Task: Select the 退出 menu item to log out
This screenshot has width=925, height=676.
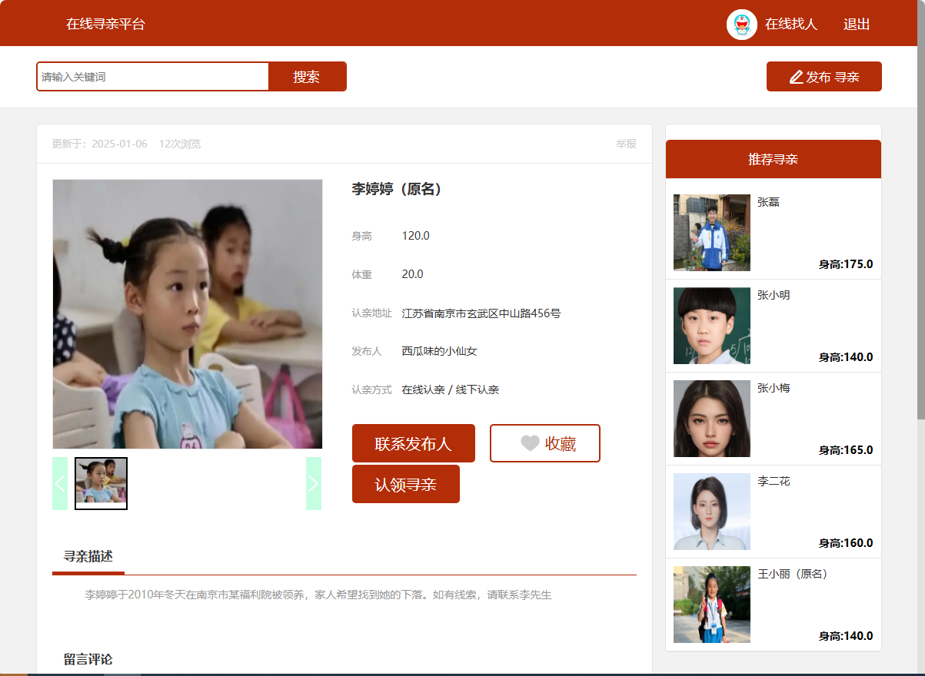Action: coord(857,25)
